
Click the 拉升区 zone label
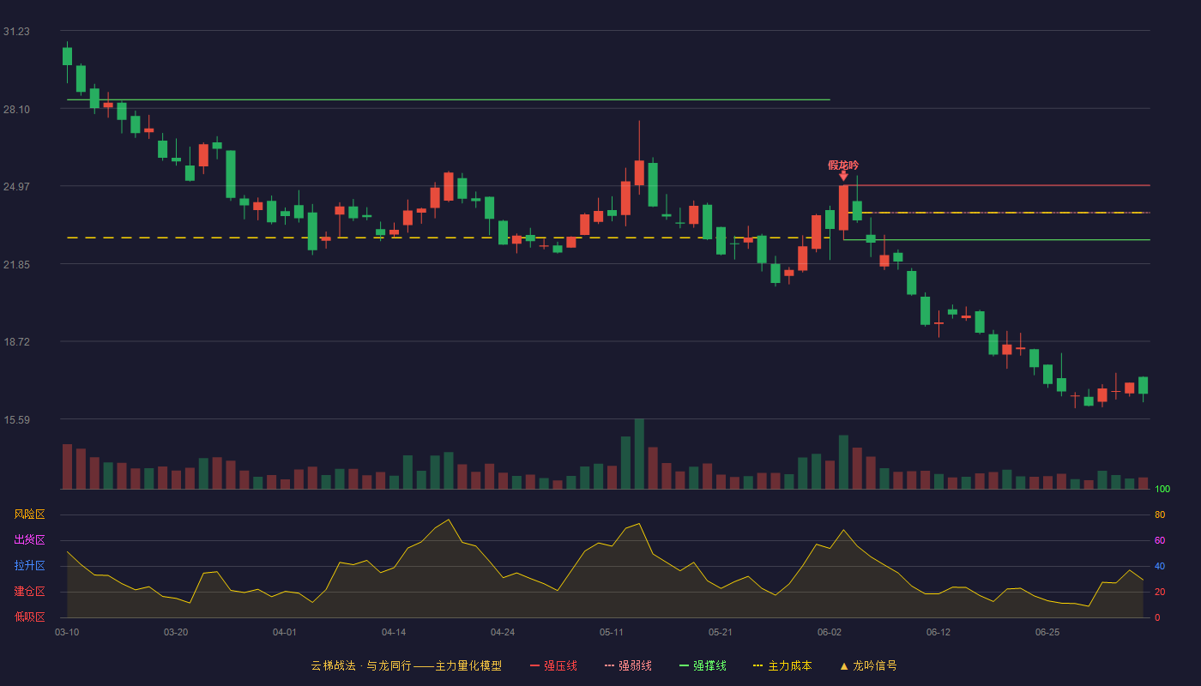(x=29, y=566)
